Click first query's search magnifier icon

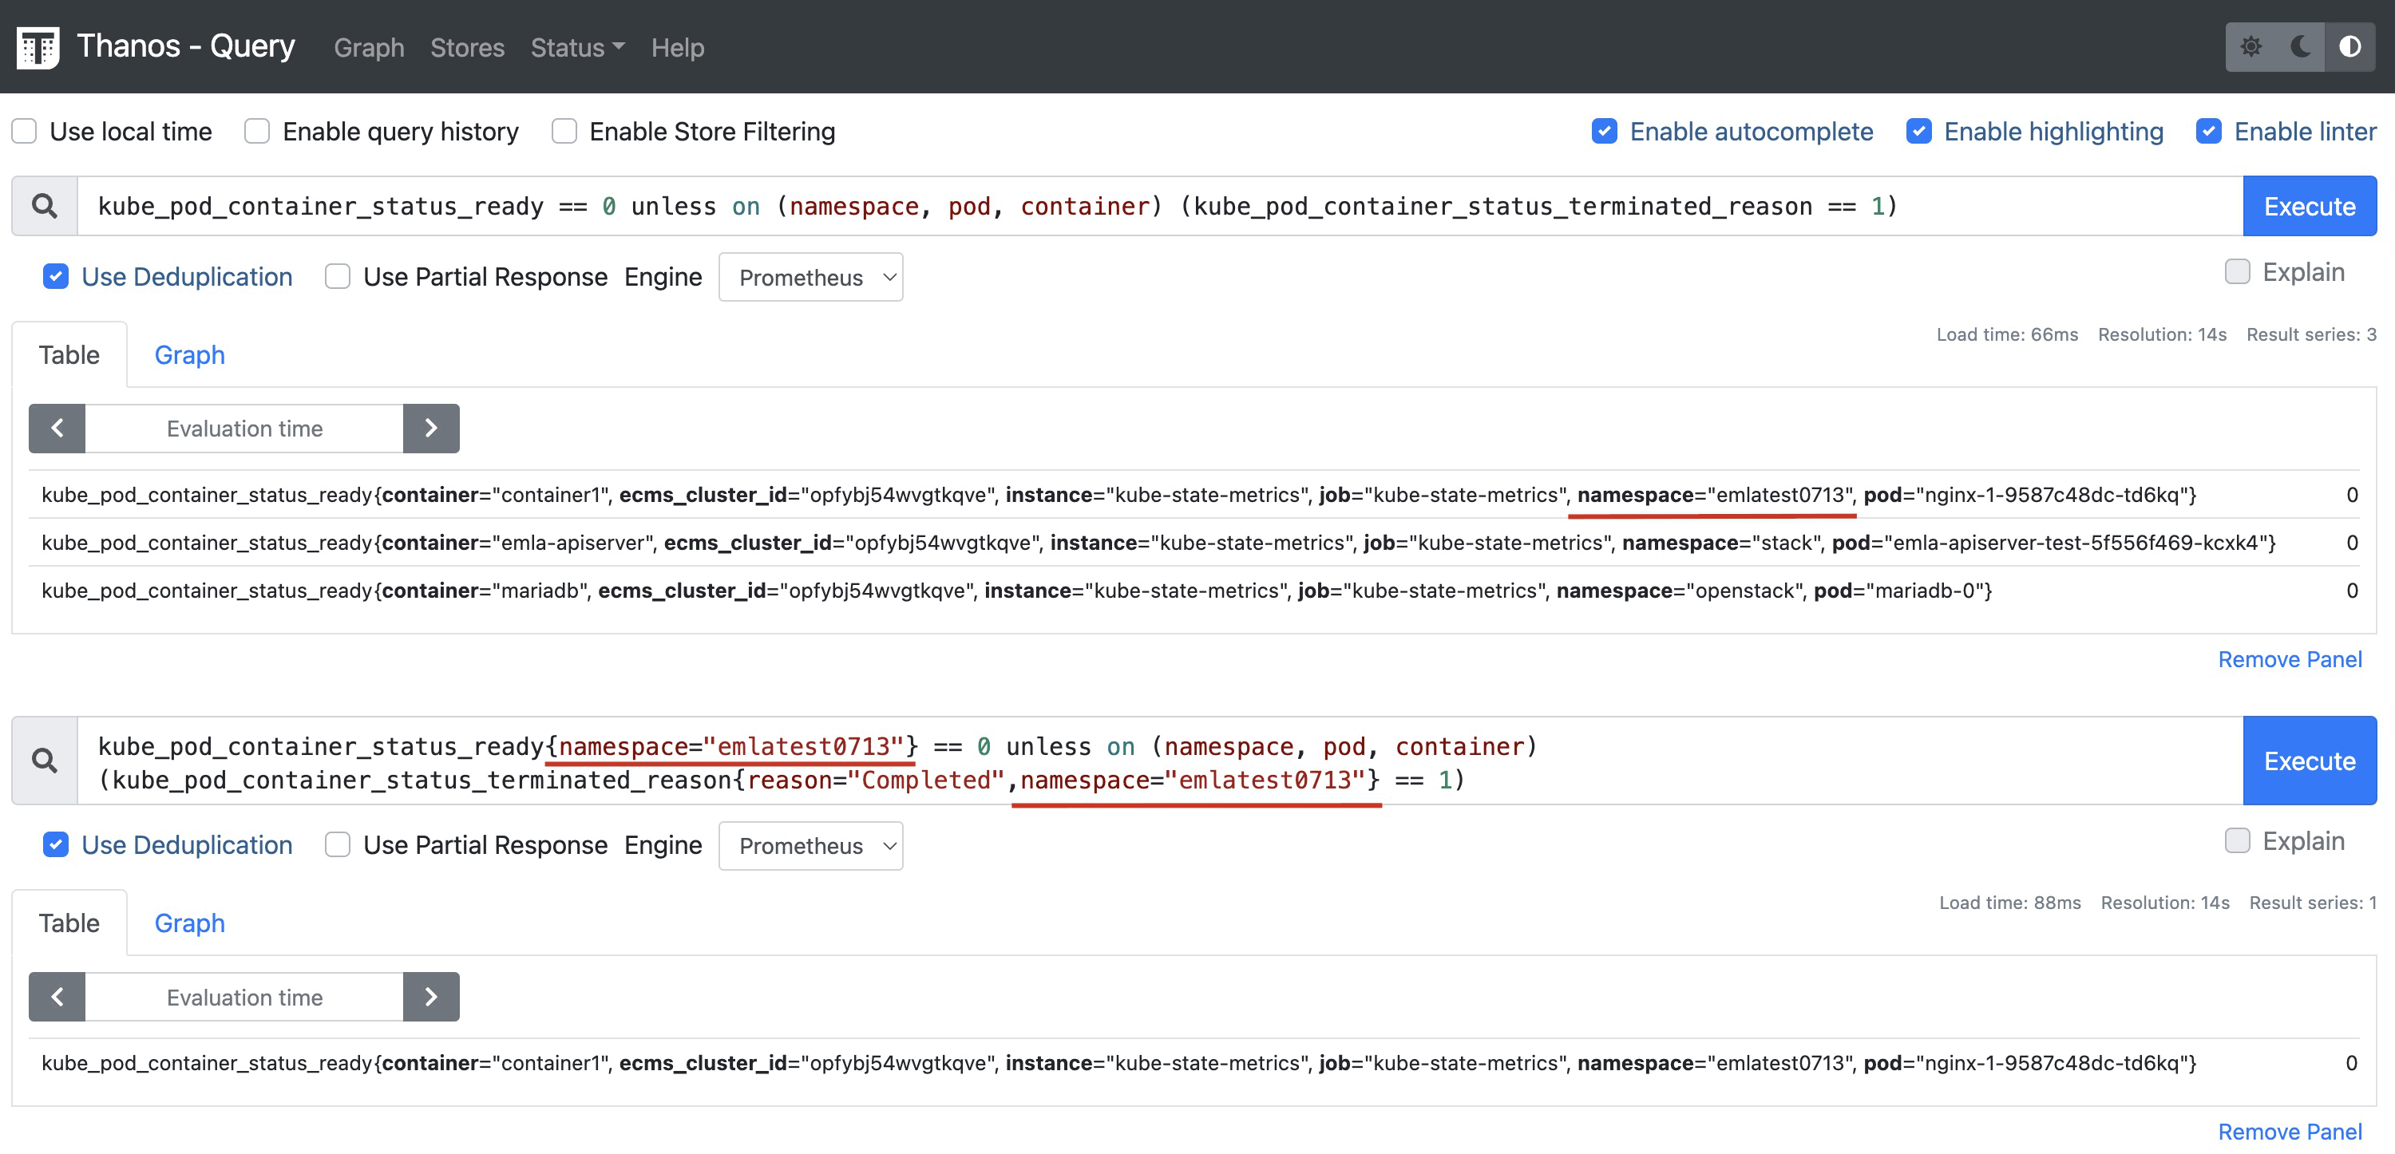[45, 206]
